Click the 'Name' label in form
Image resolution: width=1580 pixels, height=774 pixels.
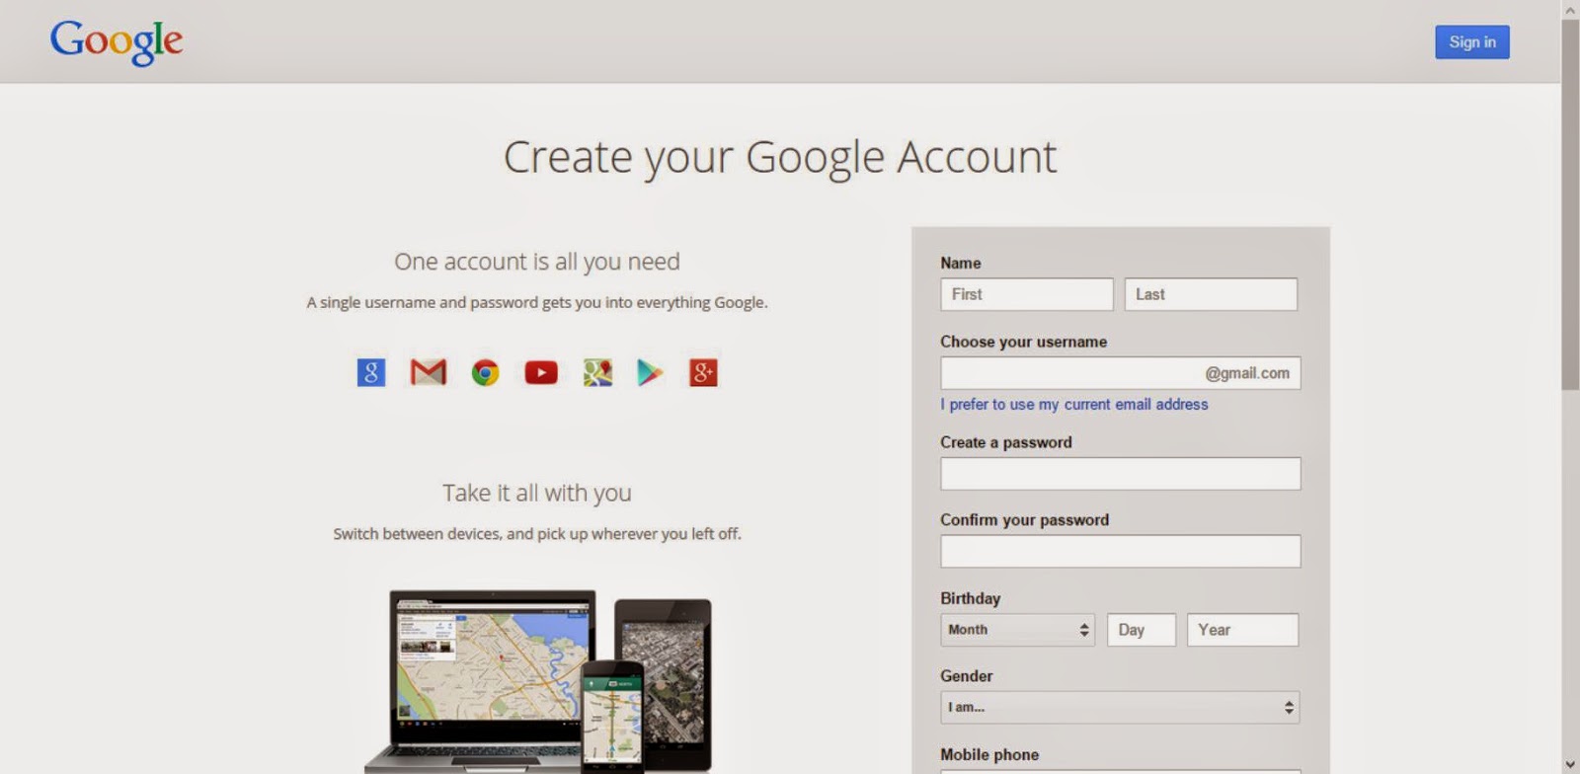point(960,263)
